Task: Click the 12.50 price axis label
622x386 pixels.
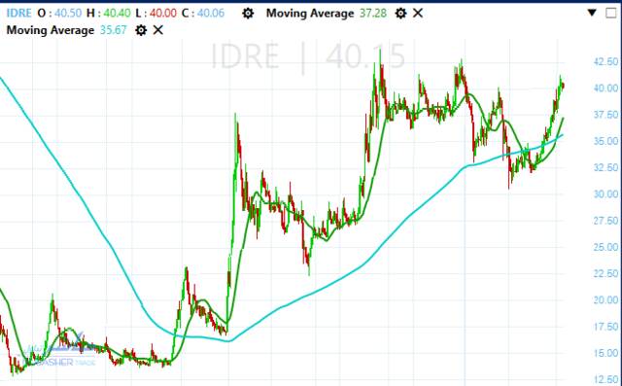Action: click(x=605, y=379)
